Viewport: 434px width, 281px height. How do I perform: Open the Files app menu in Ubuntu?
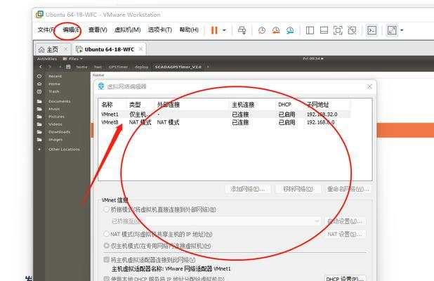(x=72, y=59)
